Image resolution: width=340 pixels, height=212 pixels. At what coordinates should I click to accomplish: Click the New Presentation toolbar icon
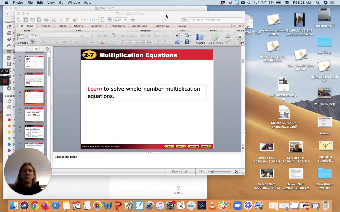pos(18,20)
